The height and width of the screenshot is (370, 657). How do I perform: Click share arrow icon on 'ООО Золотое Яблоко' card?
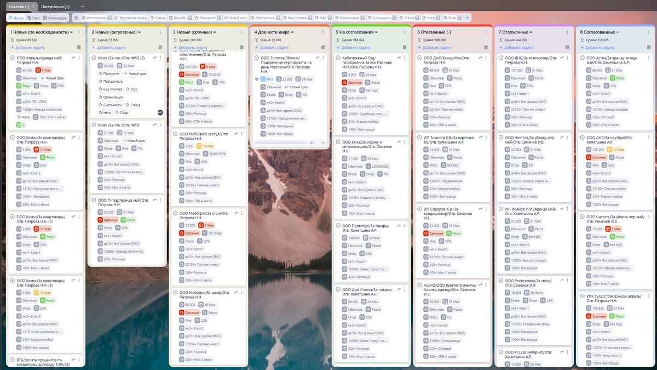click(x=318, y=58)
